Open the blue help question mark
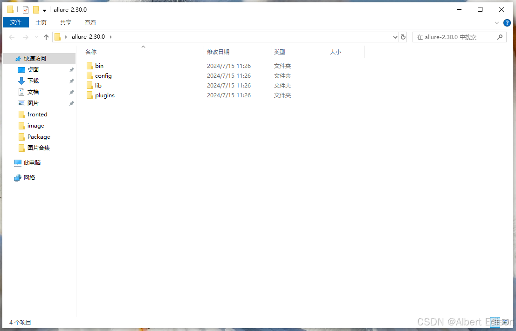516x331 pixels. pyautogui.click(x=507, y=23)
